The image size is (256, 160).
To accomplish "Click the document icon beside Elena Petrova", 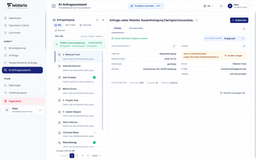I will [59, 122].
